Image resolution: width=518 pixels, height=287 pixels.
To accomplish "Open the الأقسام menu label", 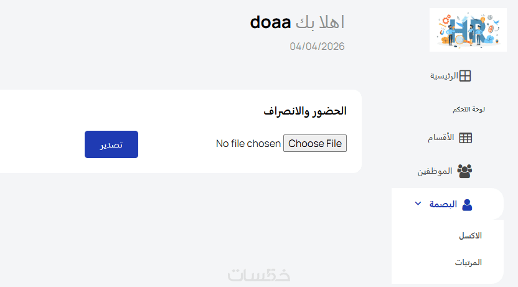I will (x=441, y=138).
